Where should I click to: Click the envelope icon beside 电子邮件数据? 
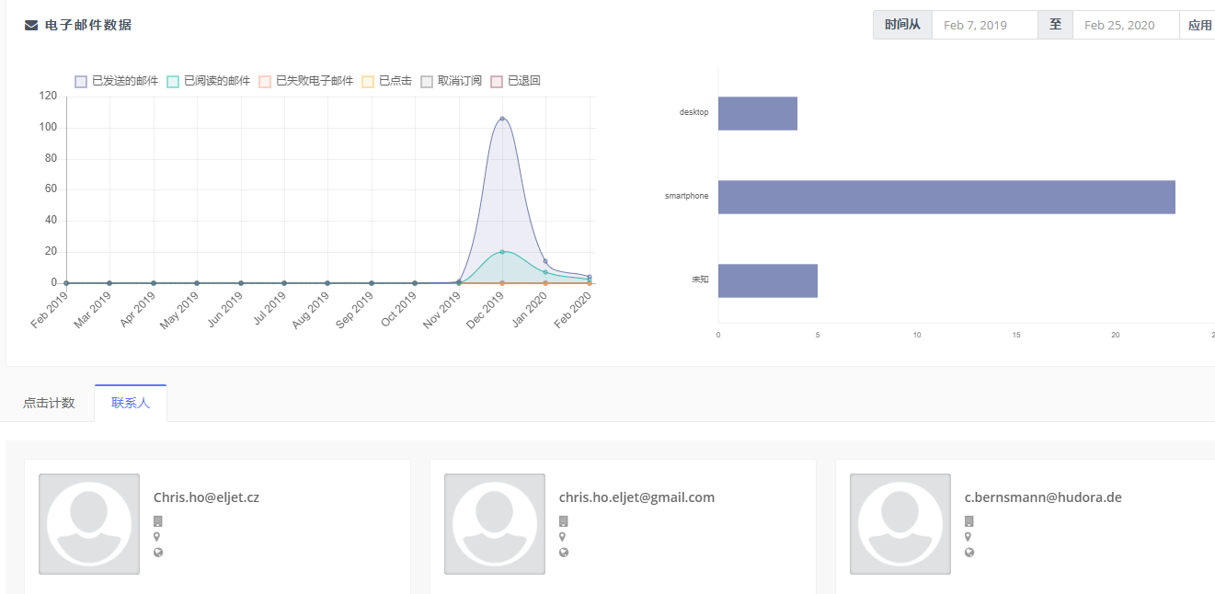pos(31,26)
